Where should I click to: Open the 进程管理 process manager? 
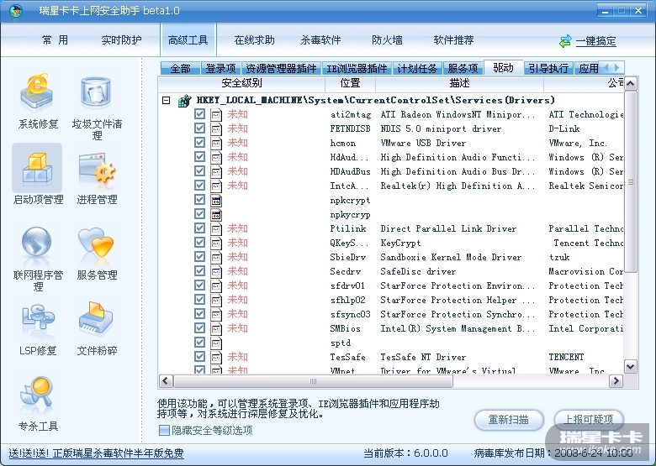point(97,179)
